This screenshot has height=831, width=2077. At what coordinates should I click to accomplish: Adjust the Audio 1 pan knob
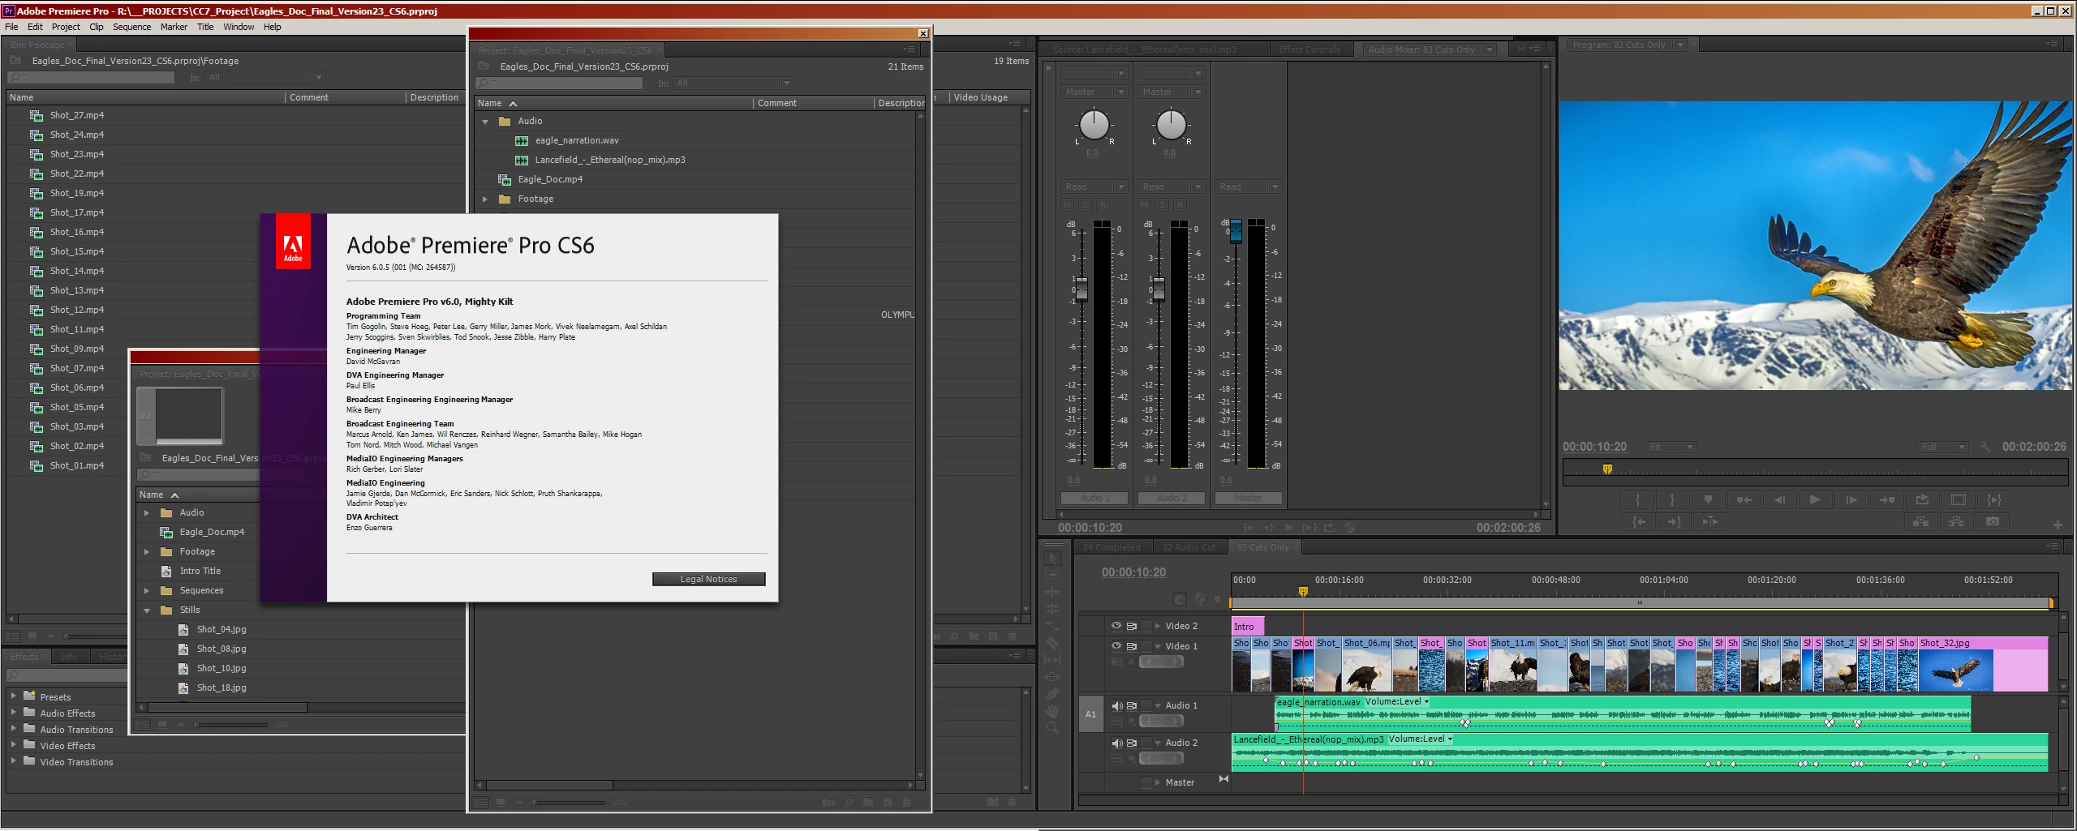tap(1094, 125)
